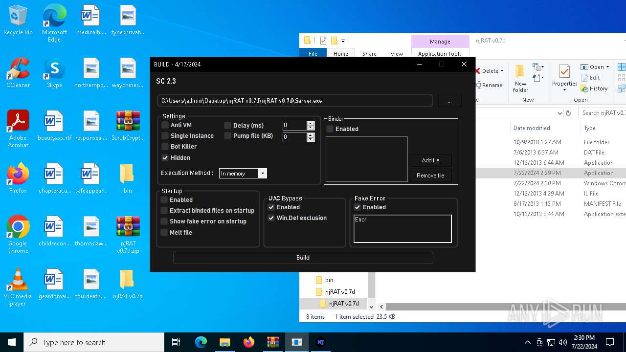The width and height of the screenshot is (626, 352).
Task: Click Remove file in Binder
Action: [430, 176]
